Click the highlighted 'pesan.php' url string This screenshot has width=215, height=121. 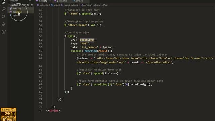pos(87,40)
